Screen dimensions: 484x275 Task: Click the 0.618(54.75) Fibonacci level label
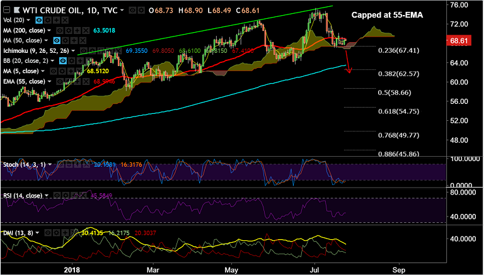coord(398,111)
